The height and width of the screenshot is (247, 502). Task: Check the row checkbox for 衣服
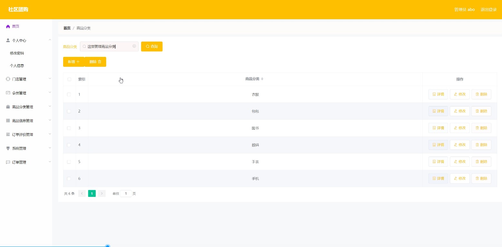pos(69,95)
